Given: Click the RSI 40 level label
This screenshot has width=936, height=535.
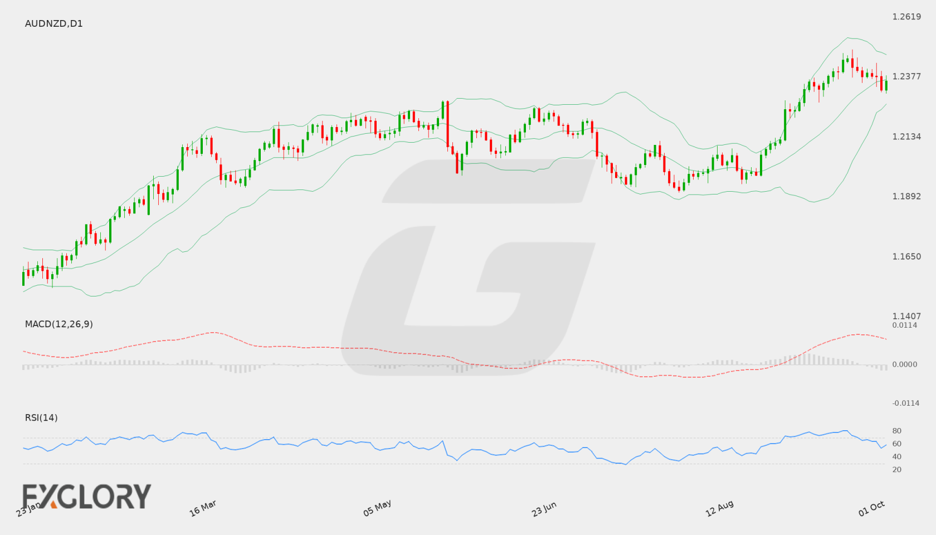Looking at the screenshot, I should pyautogui.click(x=897, y=456).
